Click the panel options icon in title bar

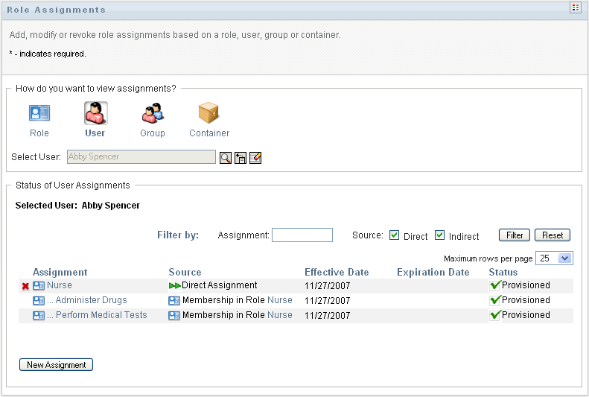coord(575,8)
